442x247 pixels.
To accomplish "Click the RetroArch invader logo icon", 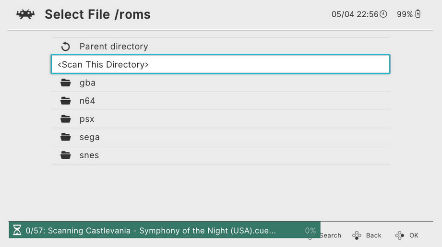I will click(25, 14).
